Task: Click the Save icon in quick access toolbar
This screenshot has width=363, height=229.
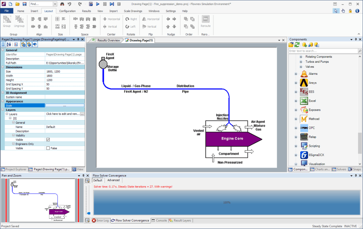Action: coord(24,4)
